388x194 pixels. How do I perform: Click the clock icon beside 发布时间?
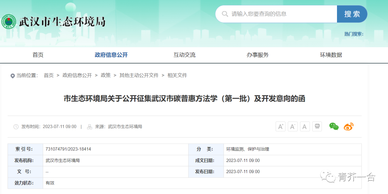point(16,127)
